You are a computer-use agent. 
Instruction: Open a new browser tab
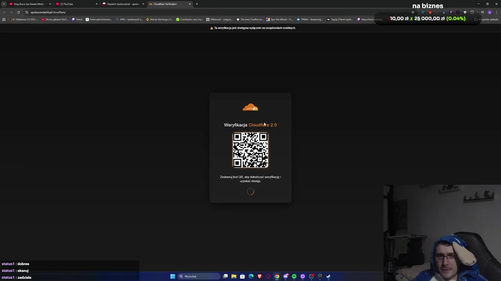point(197,4)
